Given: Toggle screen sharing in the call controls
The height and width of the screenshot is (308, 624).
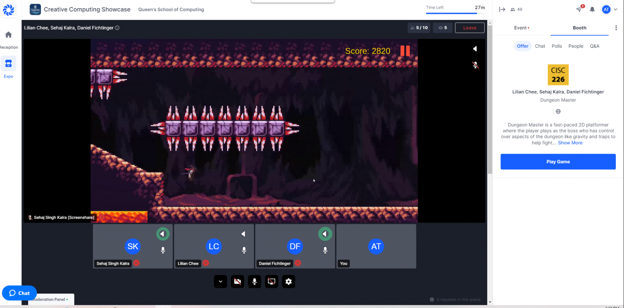Looking at the screenshot, I should coord(271,282).
